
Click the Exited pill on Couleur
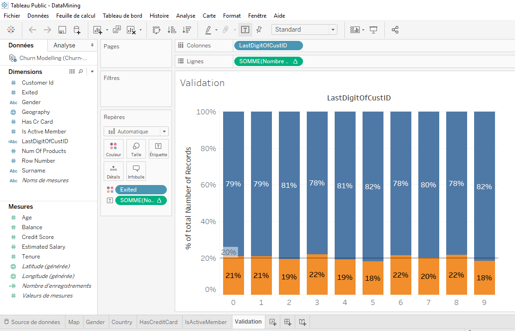pos(140,190)
